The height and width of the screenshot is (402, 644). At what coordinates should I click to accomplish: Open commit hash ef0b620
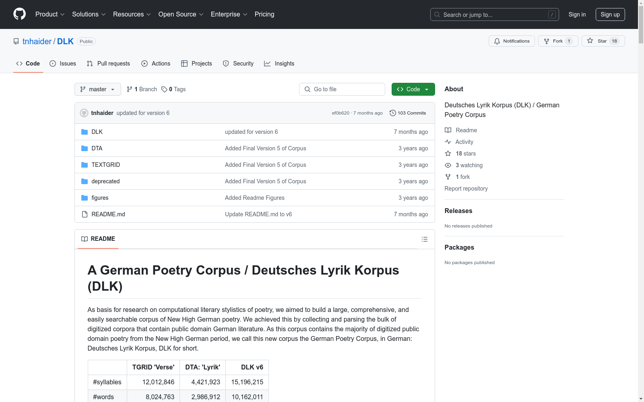(x=341, y=113)
